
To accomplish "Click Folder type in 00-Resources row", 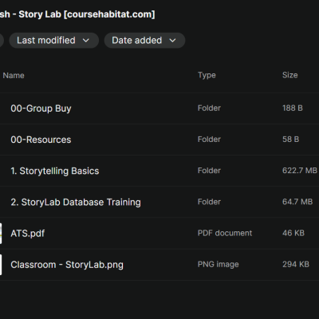I will click(x=209, y=140).
